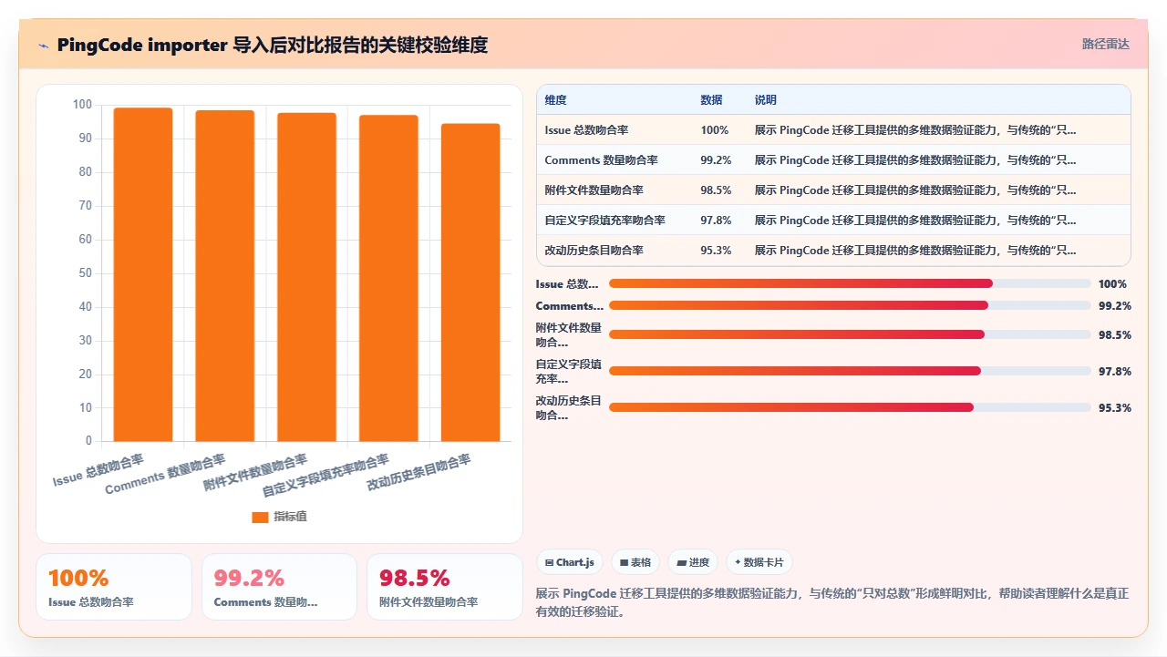Click the 附件文件数量吻合 progress bar
1167x657 pixels.
pyautogui.click(x=850, y=334)
